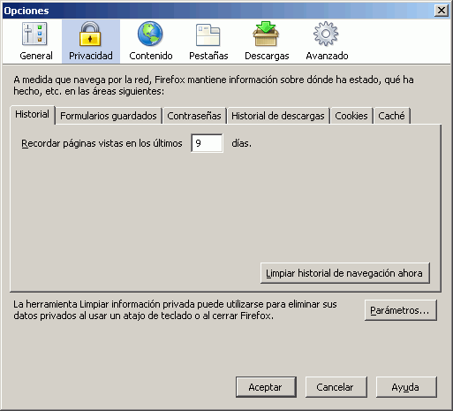
Task: Open Ayuda help button
Action: [x=406, y=387]
